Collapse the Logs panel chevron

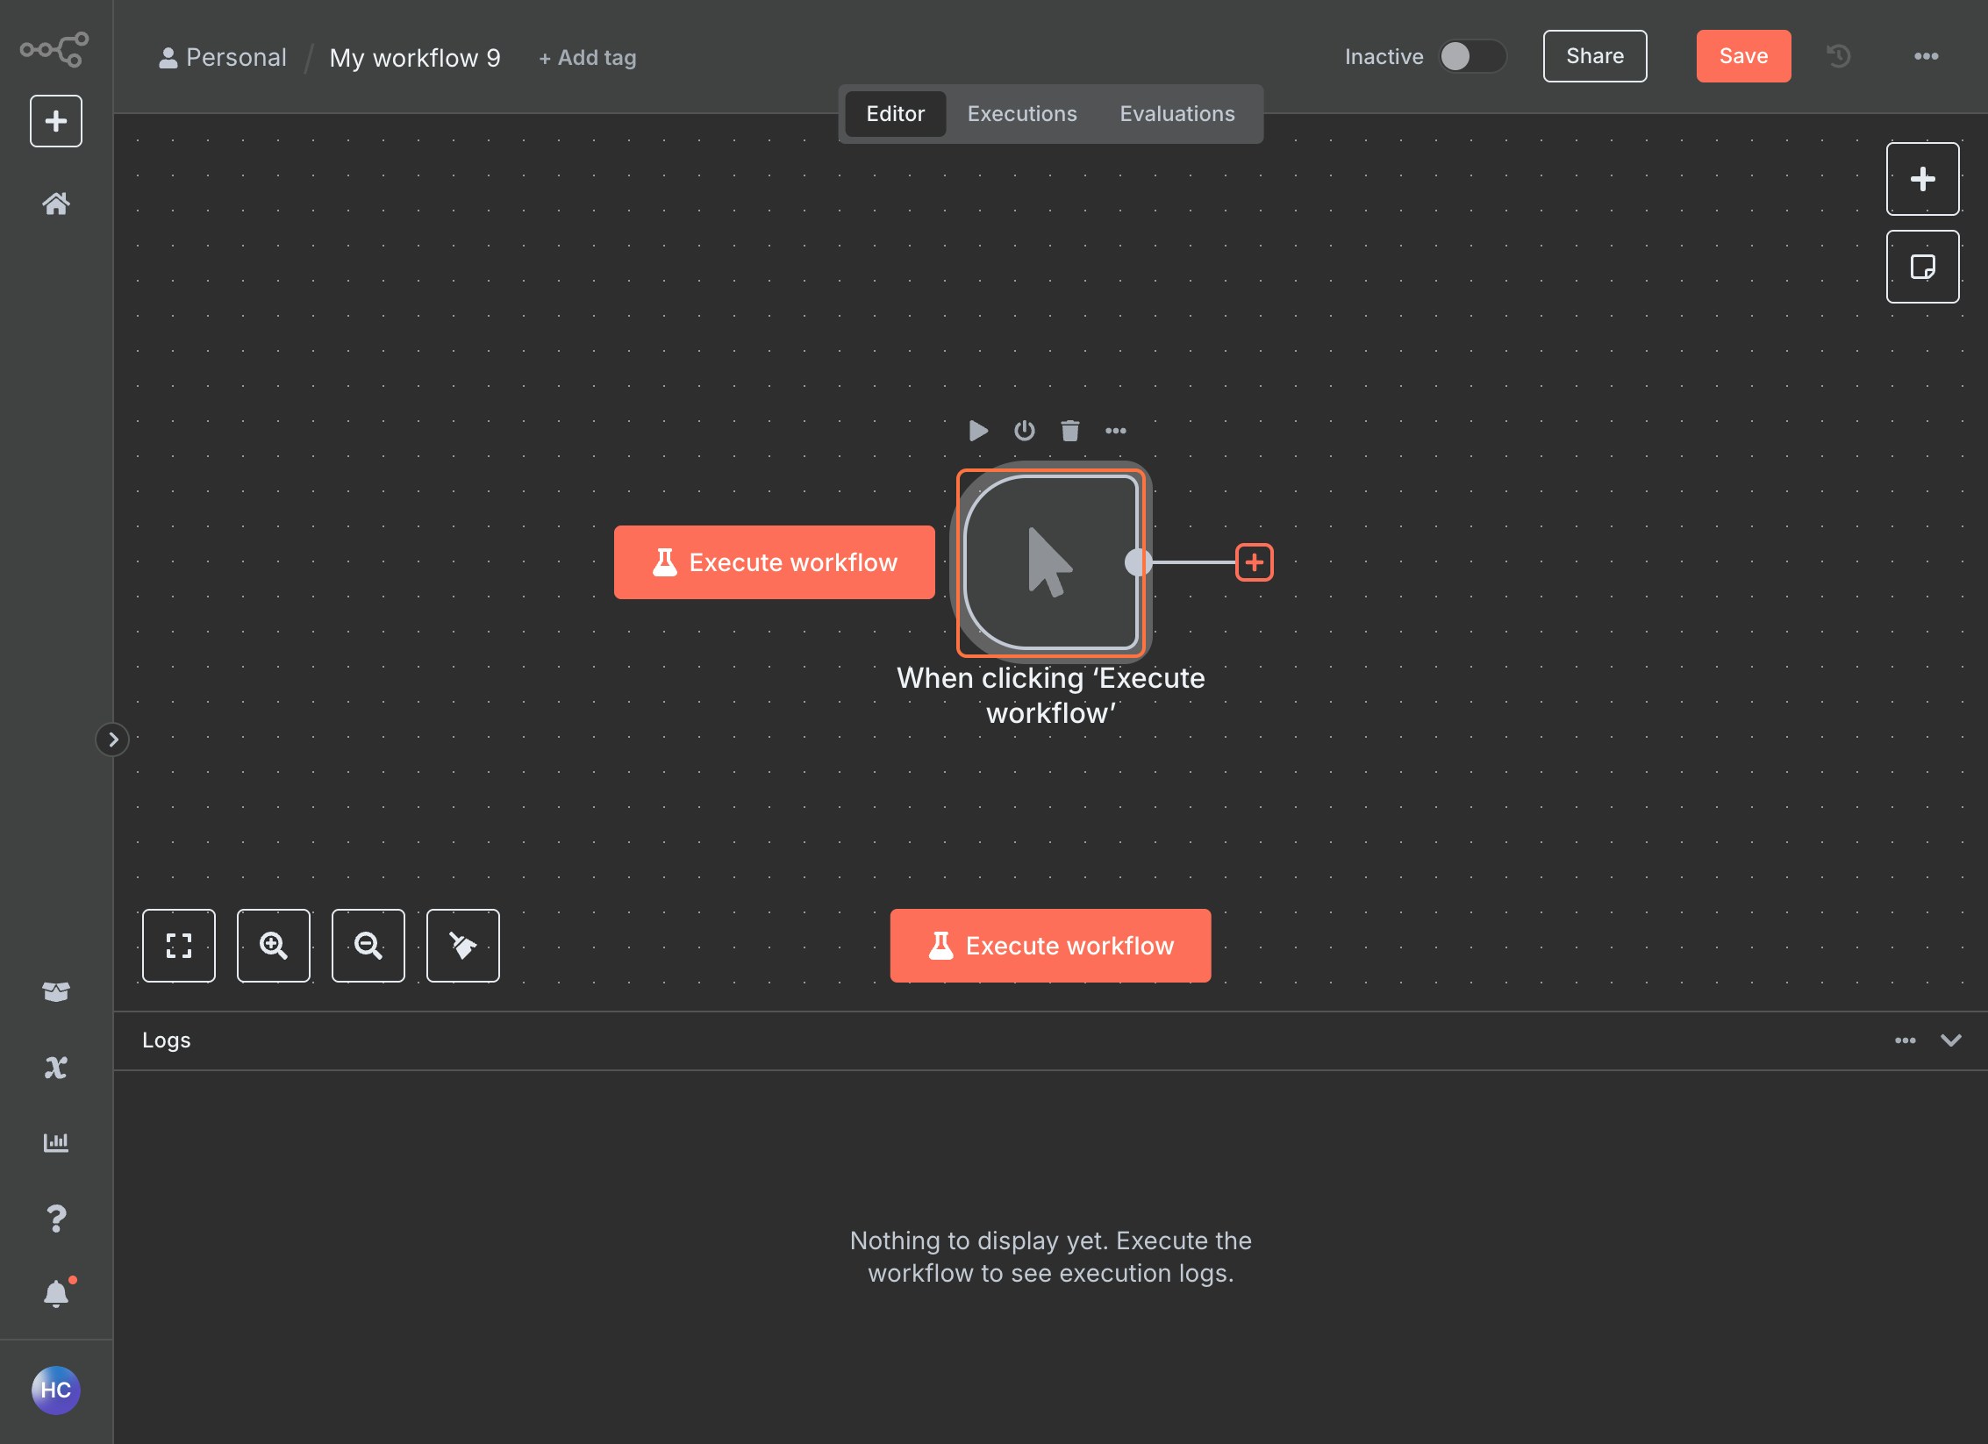point(1950,1040)
